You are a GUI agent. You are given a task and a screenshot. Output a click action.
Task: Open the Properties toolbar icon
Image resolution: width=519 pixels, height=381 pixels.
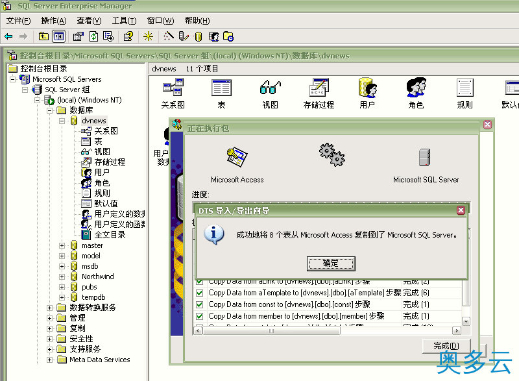[78, 36]
